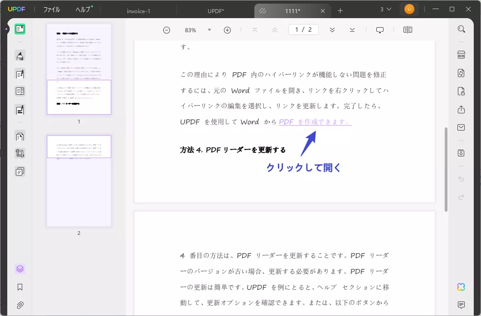Select page 2 thumbnail
This screenshot has height=316, width=481.
tap(79, 181)
